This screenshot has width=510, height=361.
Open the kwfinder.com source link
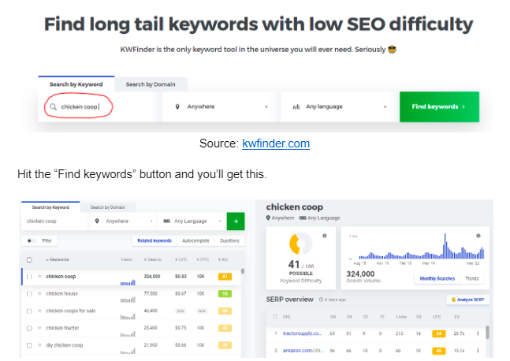click(276, 143)
